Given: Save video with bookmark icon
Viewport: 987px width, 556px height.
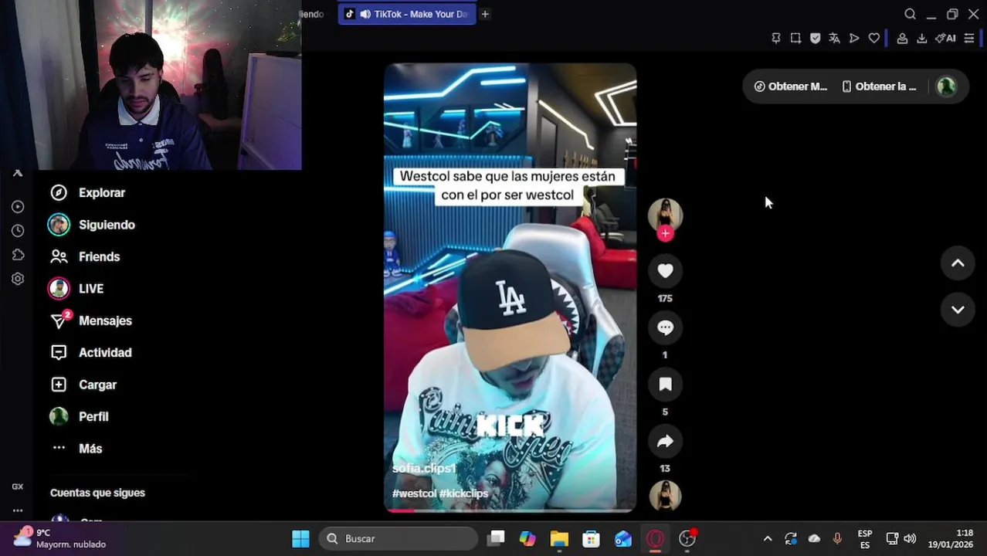Looking at the screenshot, I should tap(665, 385).
